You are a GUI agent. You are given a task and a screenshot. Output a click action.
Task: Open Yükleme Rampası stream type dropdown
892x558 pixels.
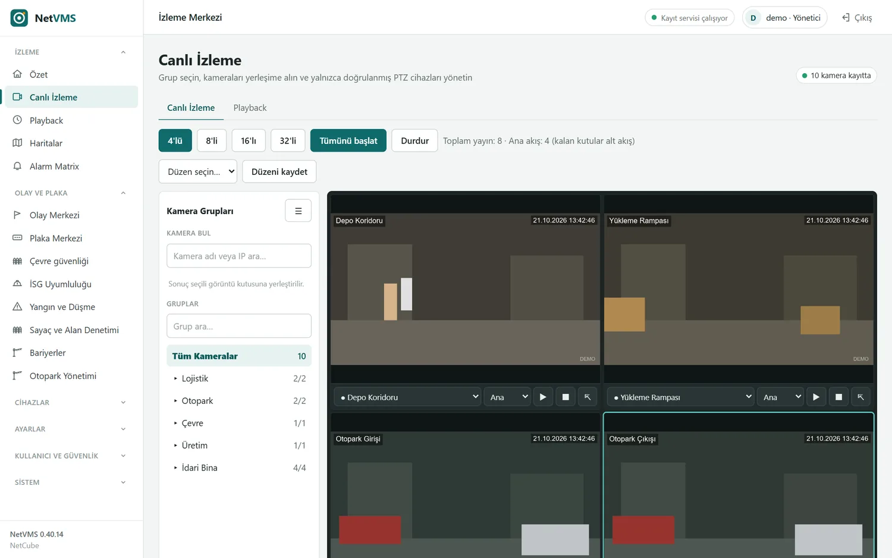coord(780,397)
